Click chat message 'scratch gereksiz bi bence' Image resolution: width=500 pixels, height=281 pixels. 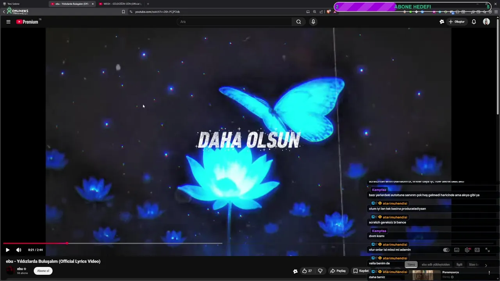[387, 222]
